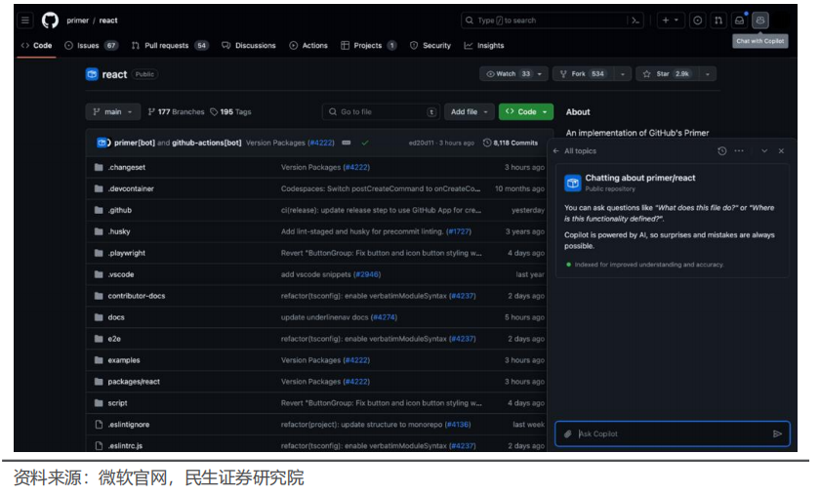Open the create new plus menu
This screenshot has height=496, width=820.
[670, 21]
